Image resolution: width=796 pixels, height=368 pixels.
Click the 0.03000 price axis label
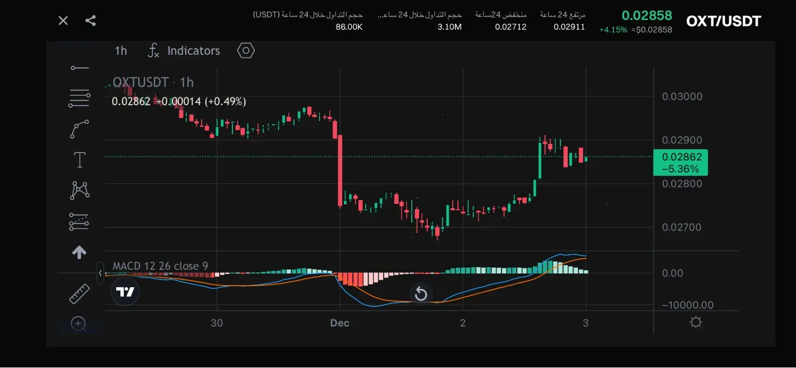682,97
